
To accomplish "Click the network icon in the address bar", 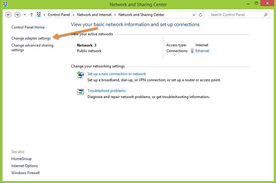I will tap(39, 14).
